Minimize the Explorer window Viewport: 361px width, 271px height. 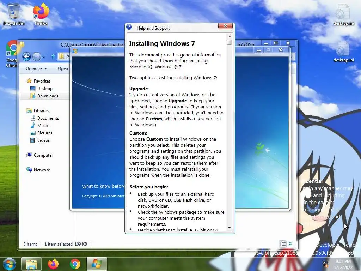(x=266, y=43)
